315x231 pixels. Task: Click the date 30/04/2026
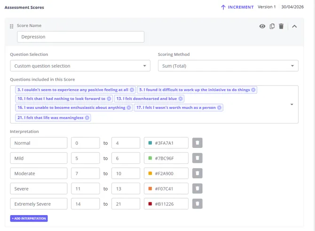(292, 7)
